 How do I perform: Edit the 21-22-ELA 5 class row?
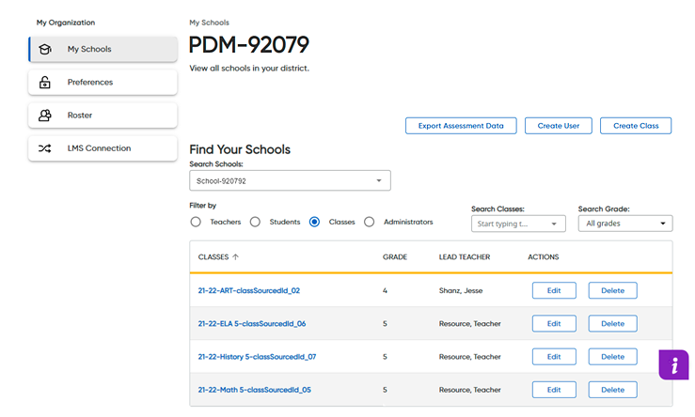pos(554,324)
